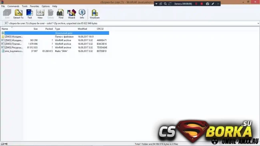Click the type cell Папка с файлами

coord(64,37)
